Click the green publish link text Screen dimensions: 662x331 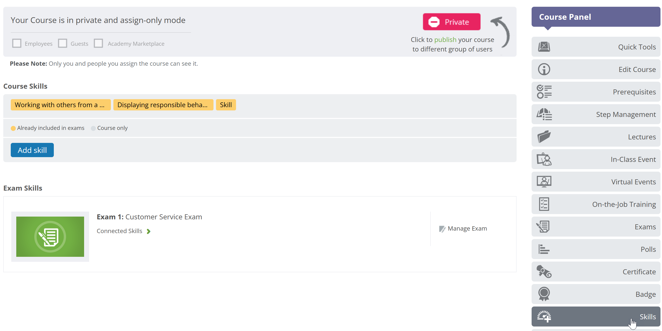point(445,39)
